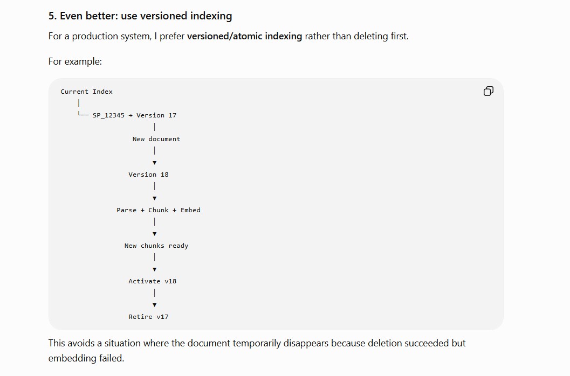Click the words 'embedding failed'
Screen dimensions: 570x376
(85, 358)
